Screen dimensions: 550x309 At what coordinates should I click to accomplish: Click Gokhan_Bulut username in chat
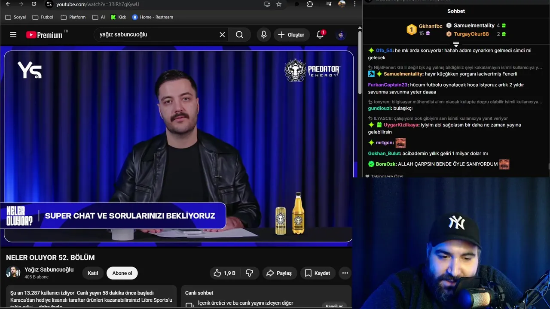(x=384, y=153)
